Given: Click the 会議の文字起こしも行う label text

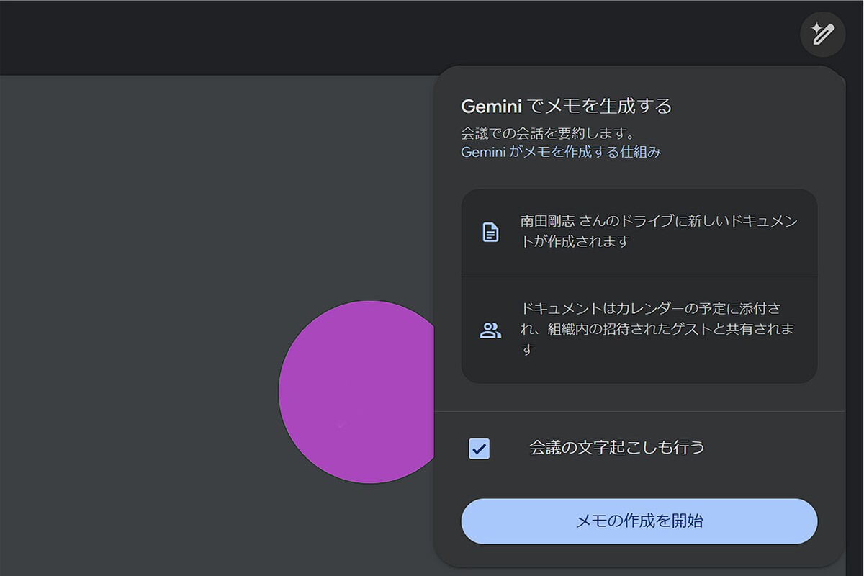Looking at the screenshot, I should (616, 448).
